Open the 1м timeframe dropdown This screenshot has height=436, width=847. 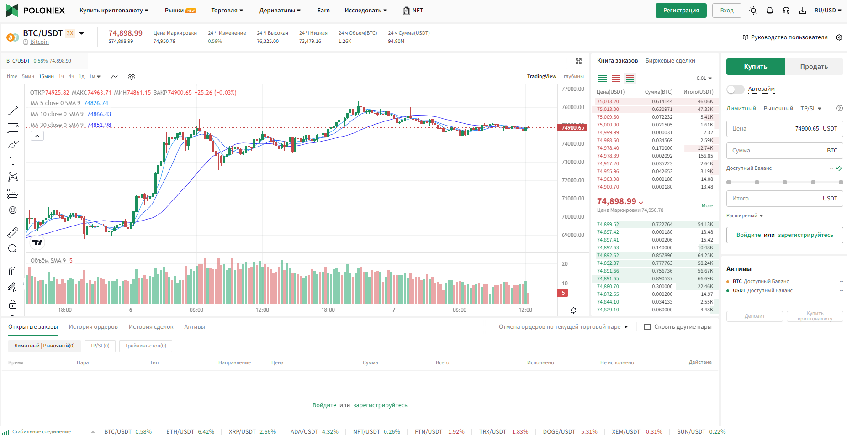(x=95, y=77)
